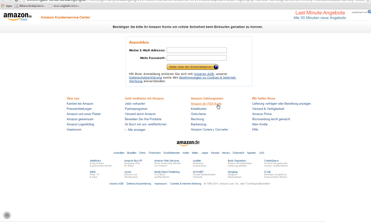This screenshot has height=222, width=371.
Task: Open Book Depository footer link
Action: (237, 161)
